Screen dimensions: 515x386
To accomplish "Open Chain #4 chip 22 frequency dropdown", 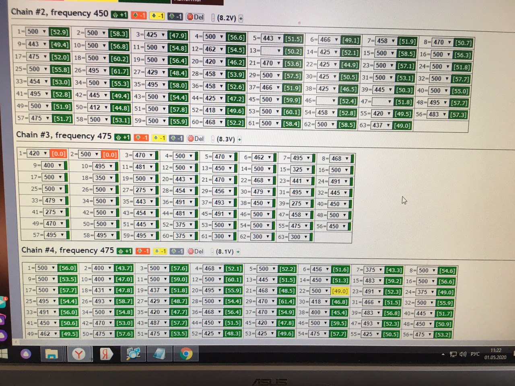I will [x=320, y=291].
